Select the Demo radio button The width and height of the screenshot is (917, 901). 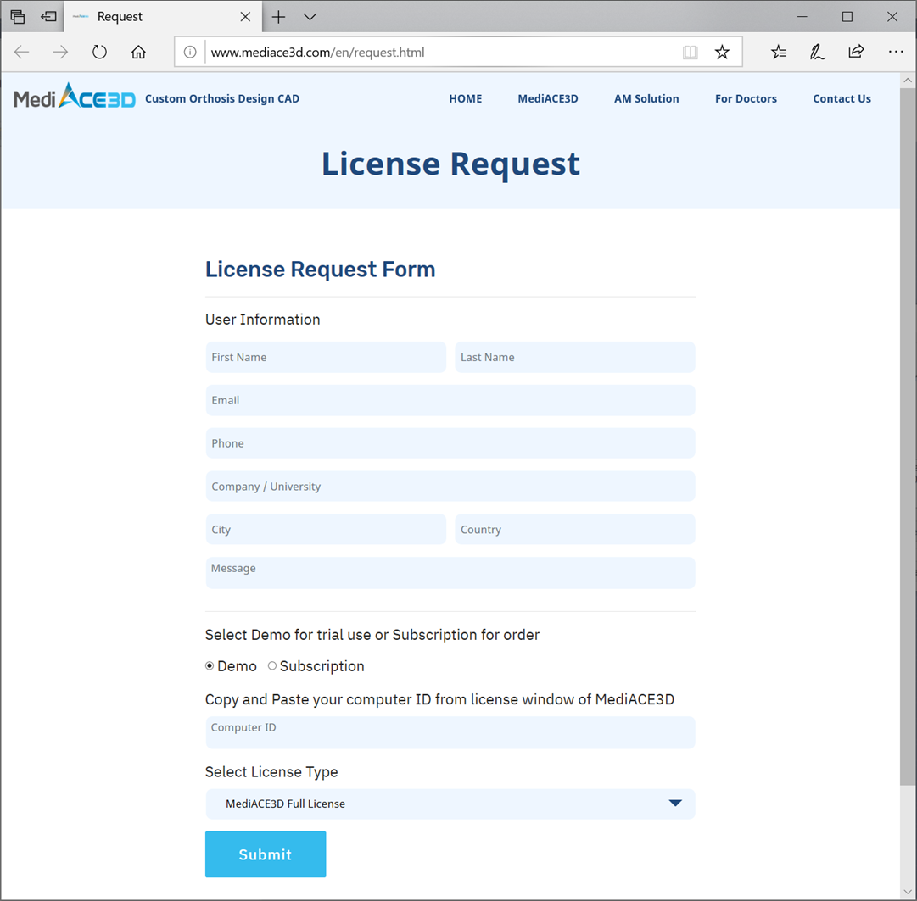pyautogui.click(x=210, y=666)
